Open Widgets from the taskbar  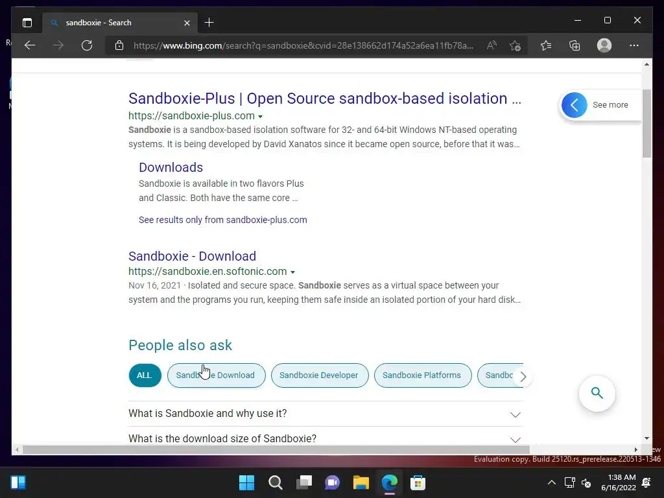[18, 482]
